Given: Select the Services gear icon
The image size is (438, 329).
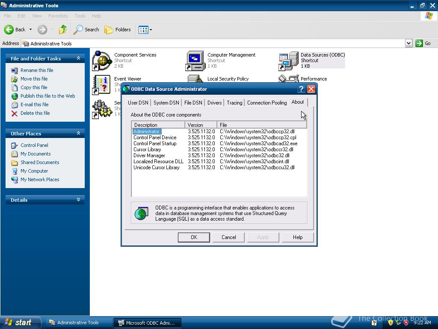Looking at the screenshot, I should click(x=102, y=109).
